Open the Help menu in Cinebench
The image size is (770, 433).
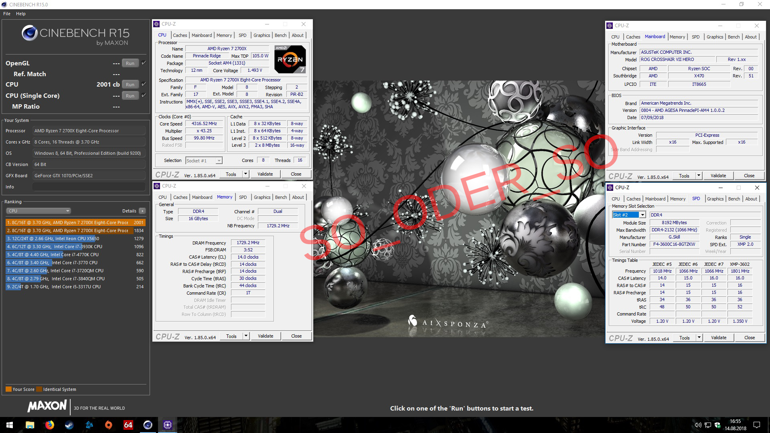tap(21, 14)
